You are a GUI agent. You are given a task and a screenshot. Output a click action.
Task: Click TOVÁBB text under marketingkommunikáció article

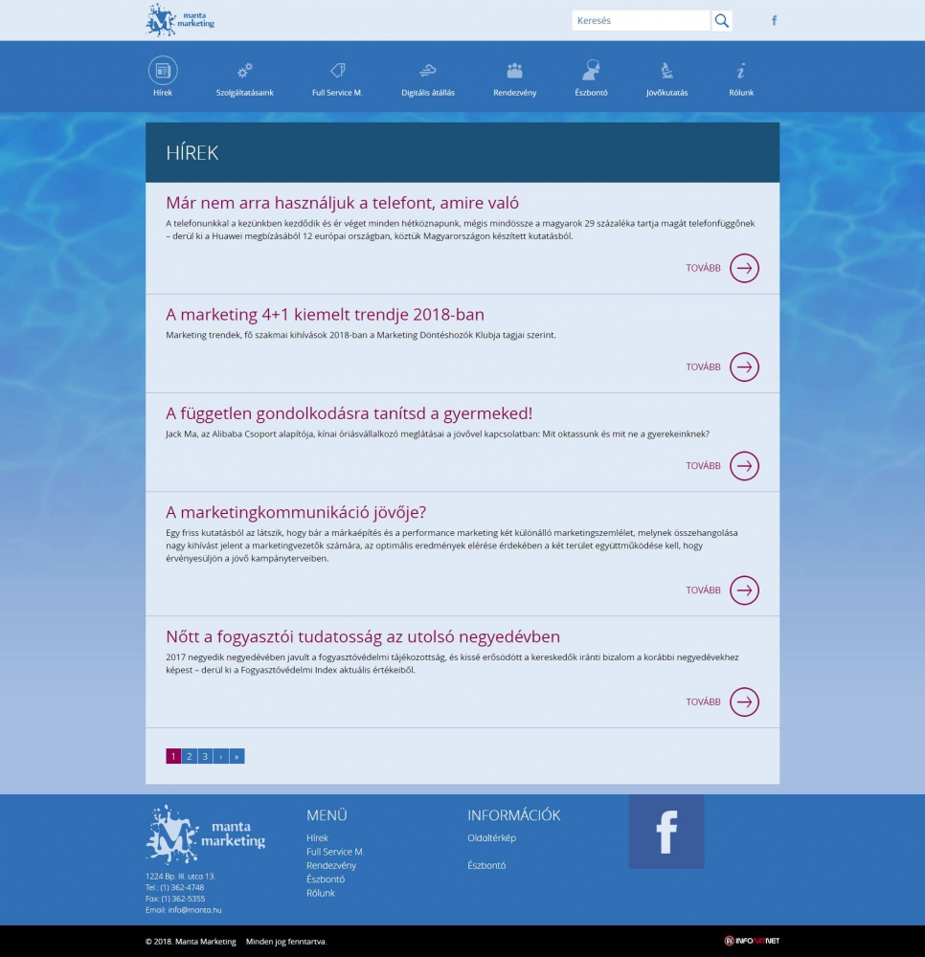point(704,590)
